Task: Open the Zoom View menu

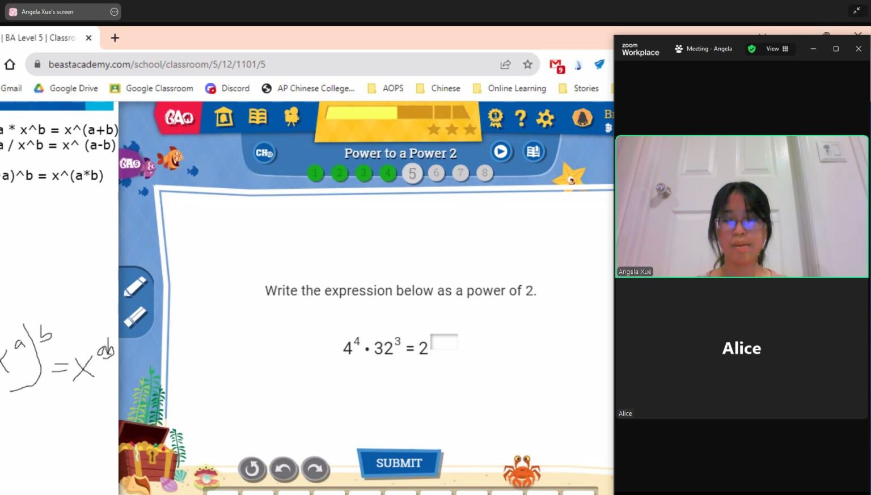Action: (x=777, y=49)
